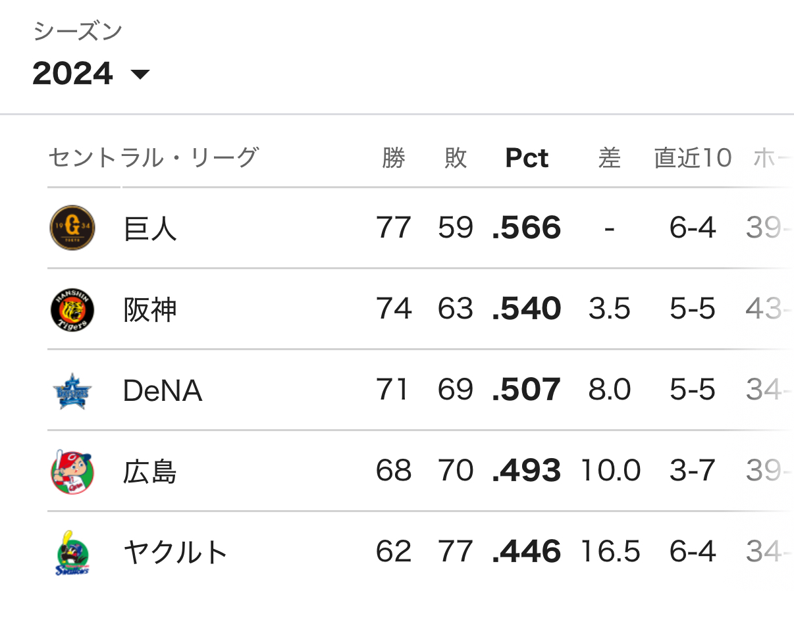Click the Hanshin Tigers team logo
Image resolution: width=794 pixels, height=622 pixels.
click(72, 309)
